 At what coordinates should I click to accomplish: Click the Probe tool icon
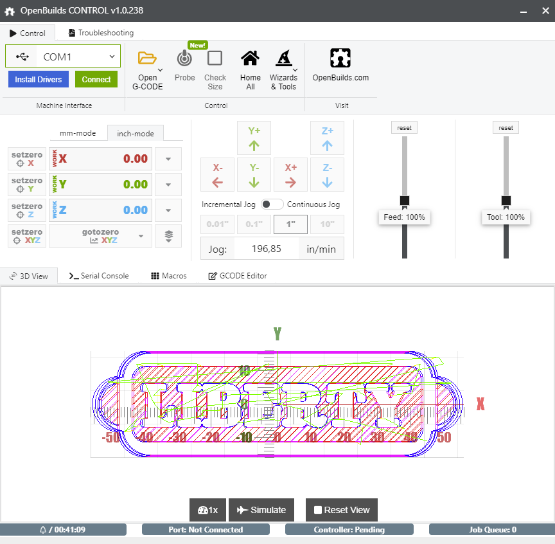click(x=184, y=58)
